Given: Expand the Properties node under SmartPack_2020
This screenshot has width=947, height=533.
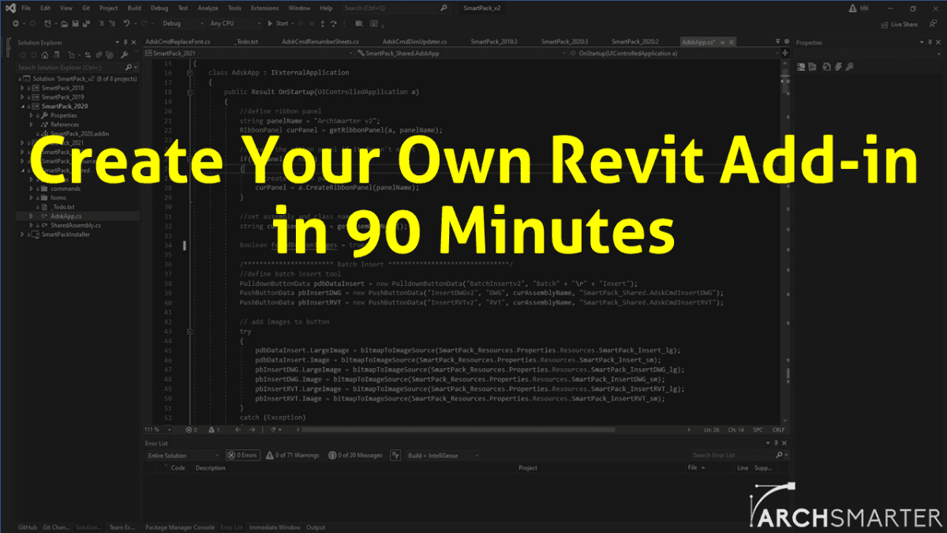Looking at the screenshot, I should pyautogui.click(x=32, y=115).
